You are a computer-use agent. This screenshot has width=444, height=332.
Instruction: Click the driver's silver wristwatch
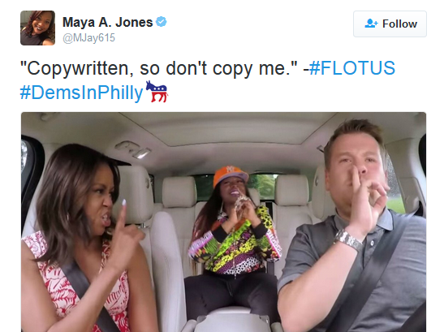pos(348,239)
